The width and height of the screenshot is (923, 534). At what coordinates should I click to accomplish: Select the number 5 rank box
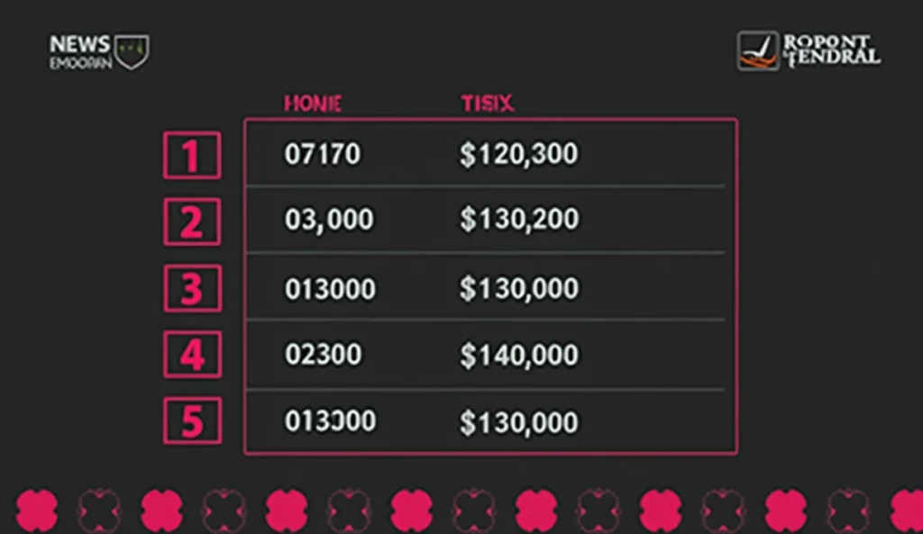[192, 421]
